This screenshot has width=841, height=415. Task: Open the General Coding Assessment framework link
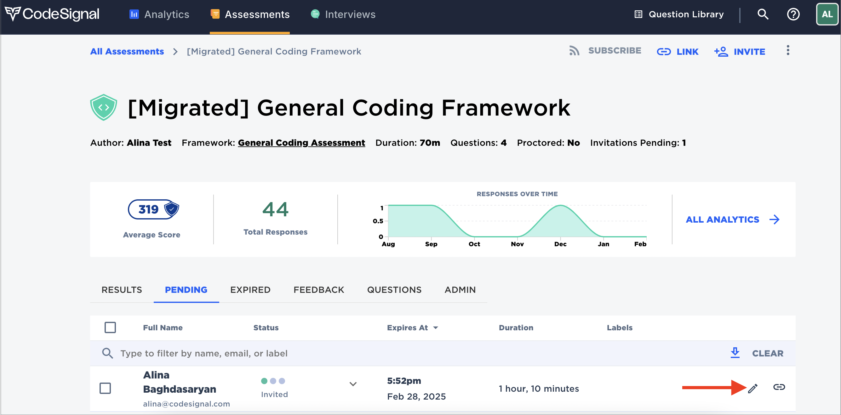click(301, 143)
